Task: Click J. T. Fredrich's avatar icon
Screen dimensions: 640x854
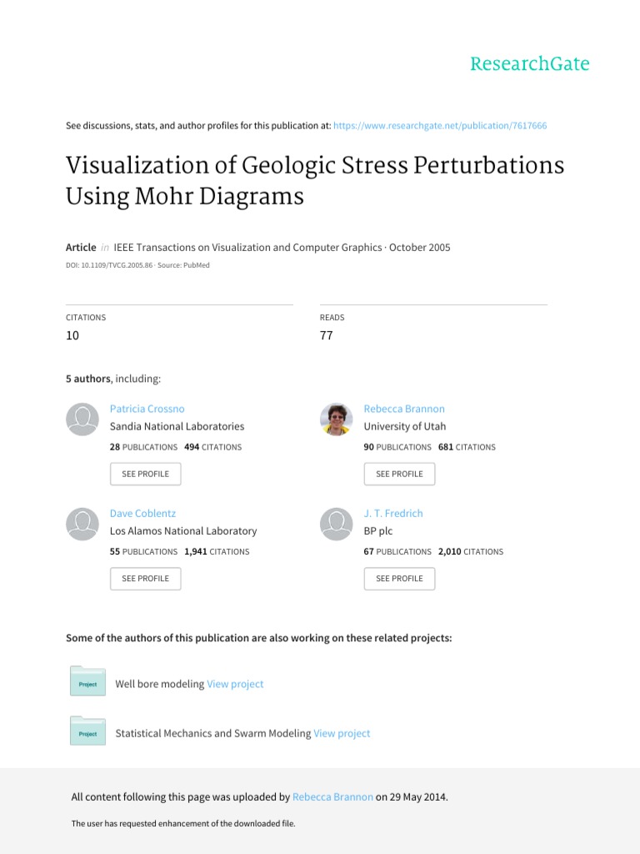Action: pyautogui.click(x=337, y=523)
